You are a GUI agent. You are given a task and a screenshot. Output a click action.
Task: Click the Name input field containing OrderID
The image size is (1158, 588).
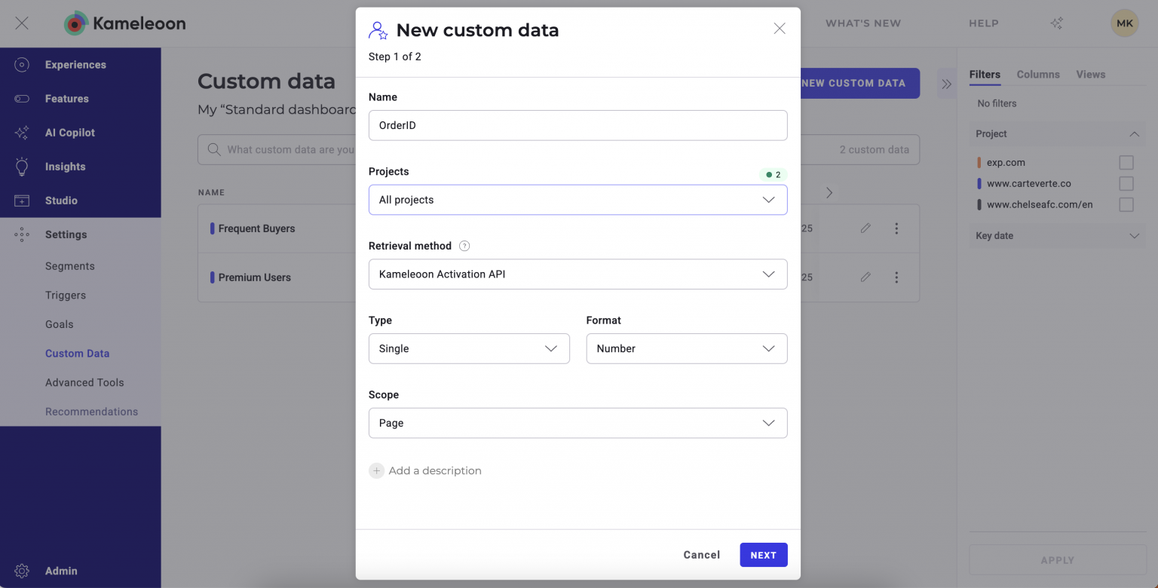pyautogui.click(x=577, y=125)
